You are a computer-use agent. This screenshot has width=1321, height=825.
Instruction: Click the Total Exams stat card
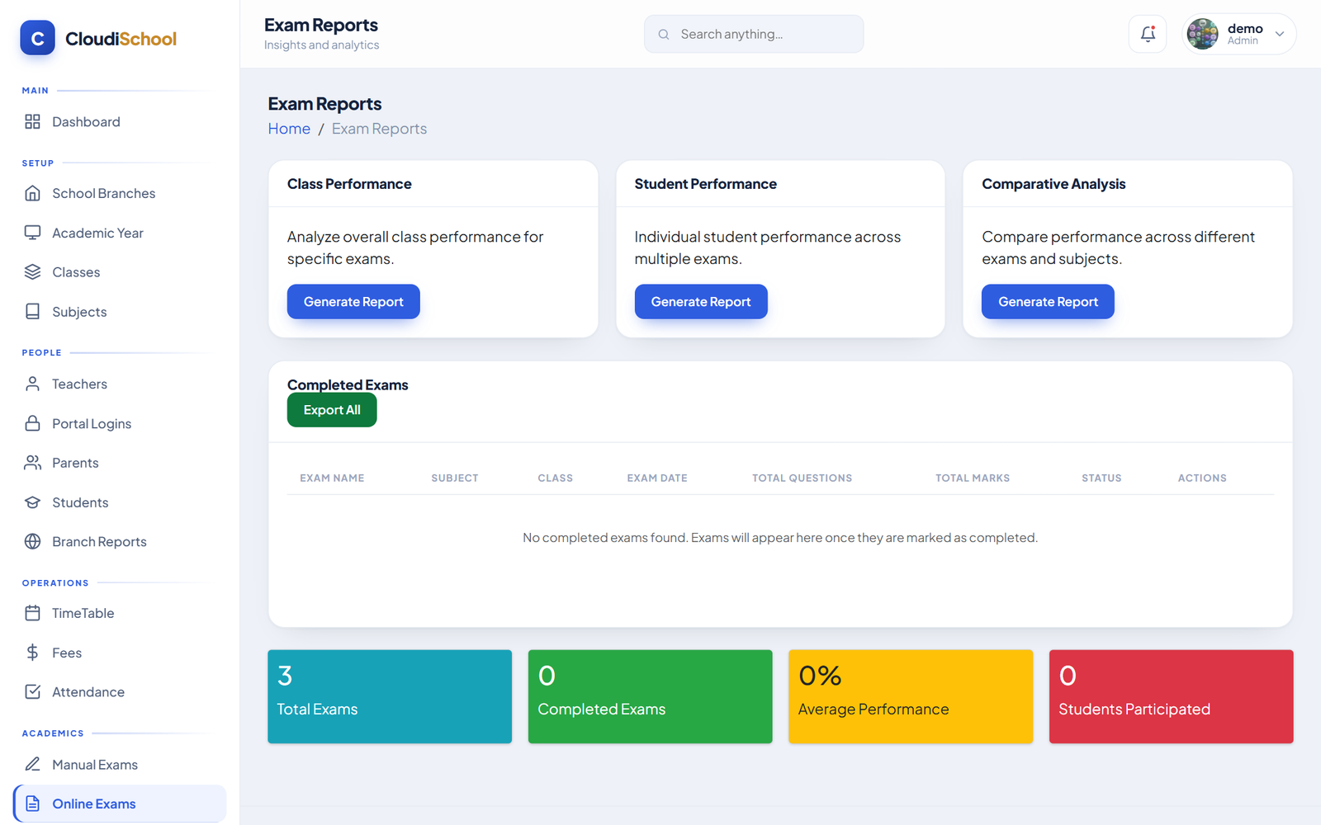[x=390, y=696]
